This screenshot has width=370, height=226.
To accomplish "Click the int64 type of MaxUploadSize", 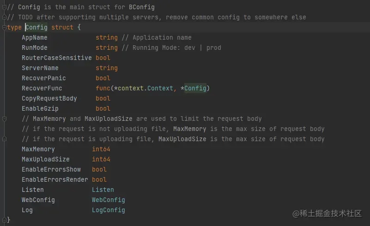I will (101, 159).
